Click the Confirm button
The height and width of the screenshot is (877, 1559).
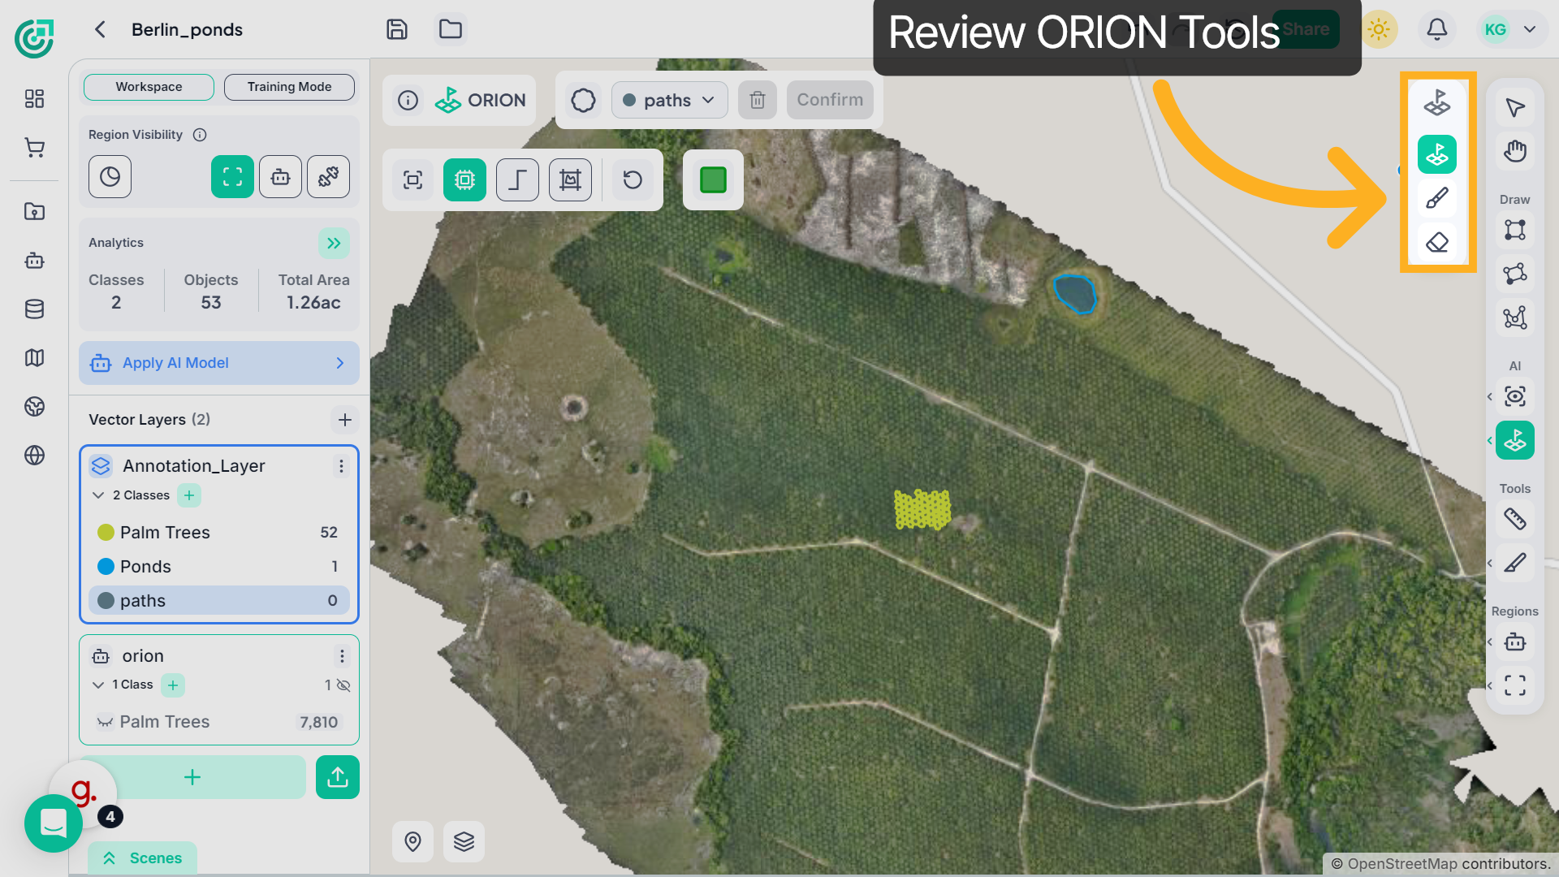830,100
